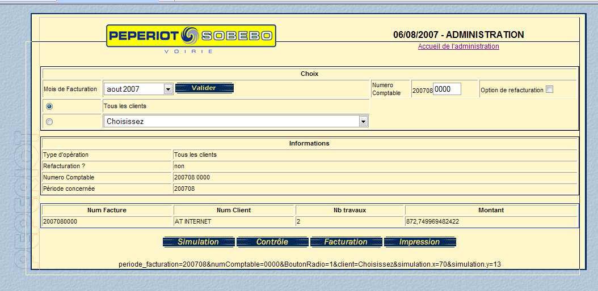Click the Choisissez client combo box
Viewport: 598px width, 291px height.
236,121
